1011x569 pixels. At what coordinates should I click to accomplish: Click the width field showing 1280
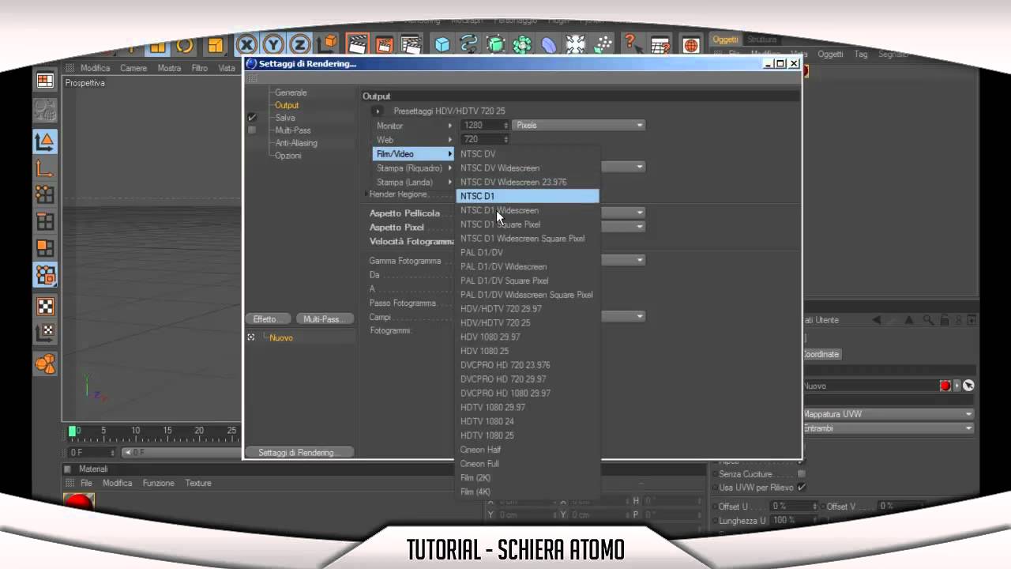click(485, 125)
